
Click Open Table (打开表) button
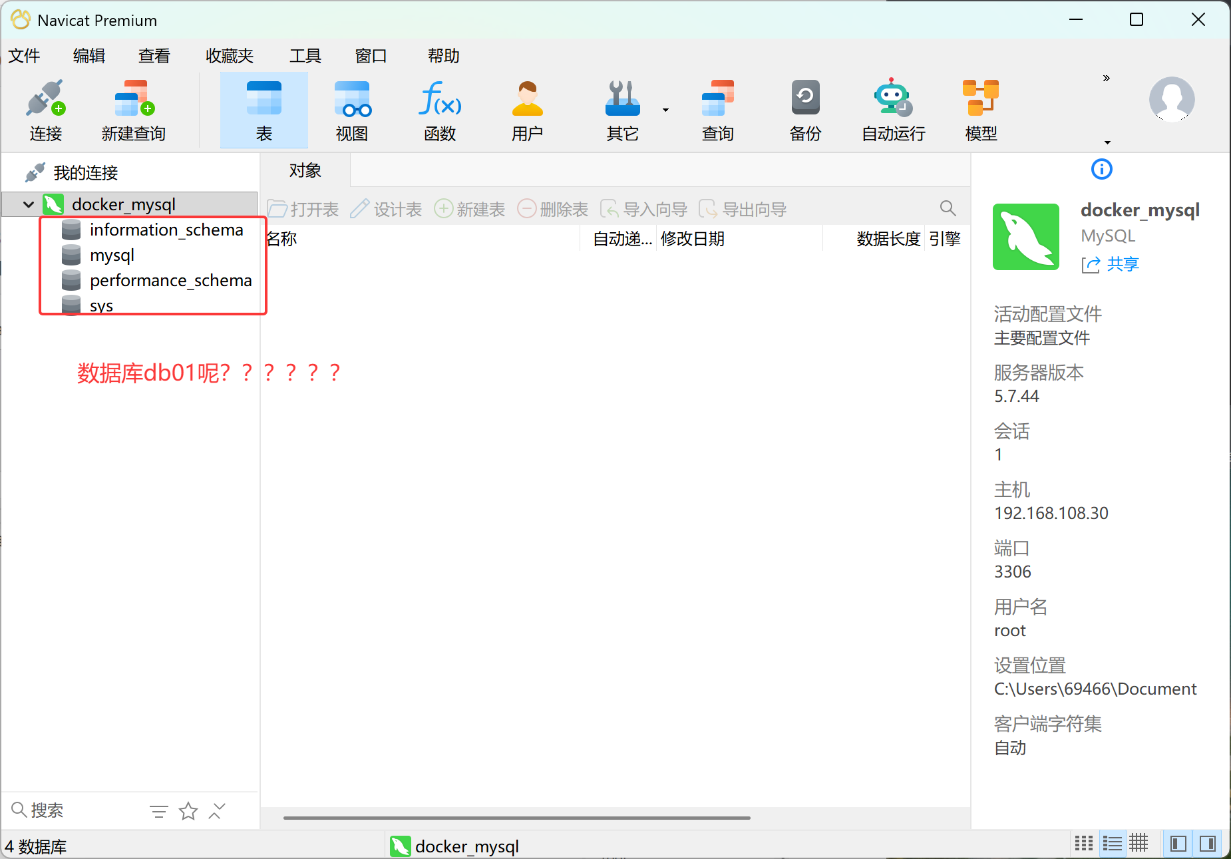303,210
